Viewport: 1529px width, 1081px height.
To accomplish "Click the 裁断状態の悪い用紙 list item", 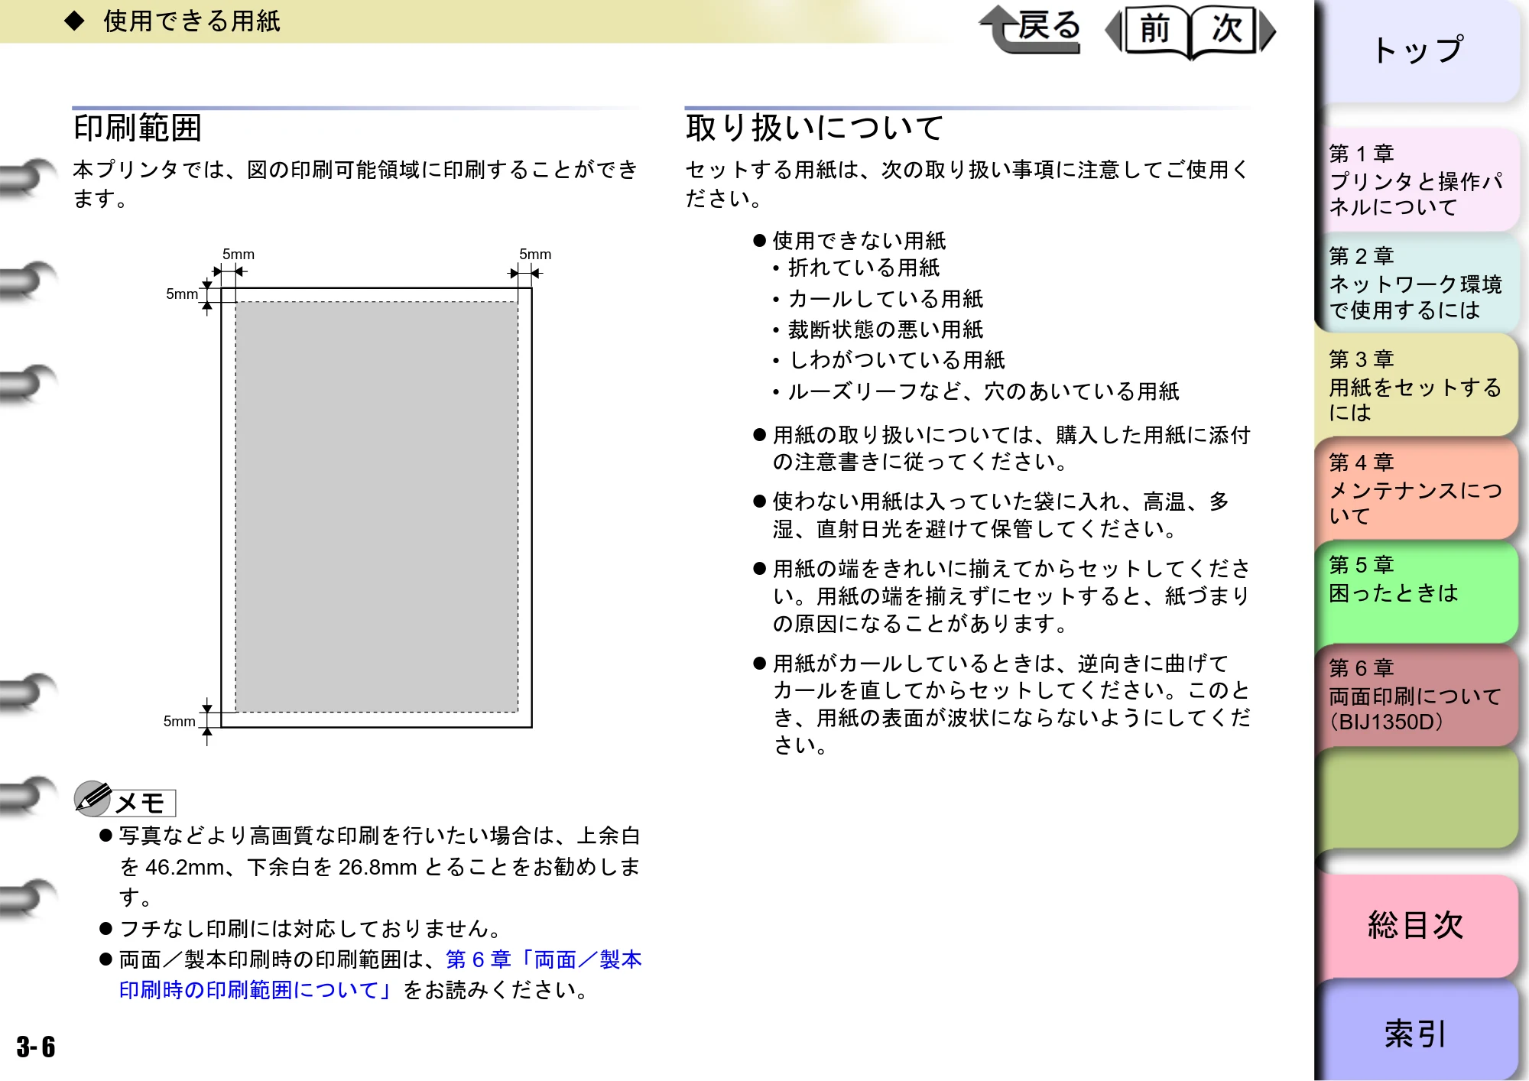I will [x=885, y=329].
